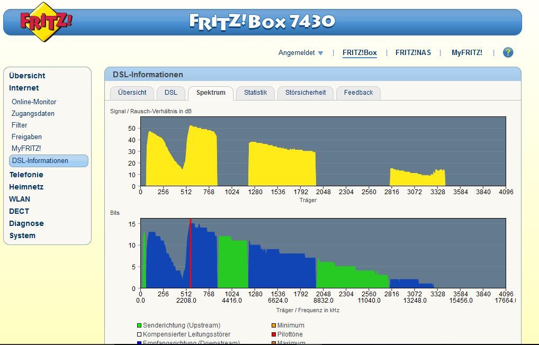The image size is (539, 345).
Task: Click the 'Träger / Frequenz in kHz' axis label
Action: [308, 310]
